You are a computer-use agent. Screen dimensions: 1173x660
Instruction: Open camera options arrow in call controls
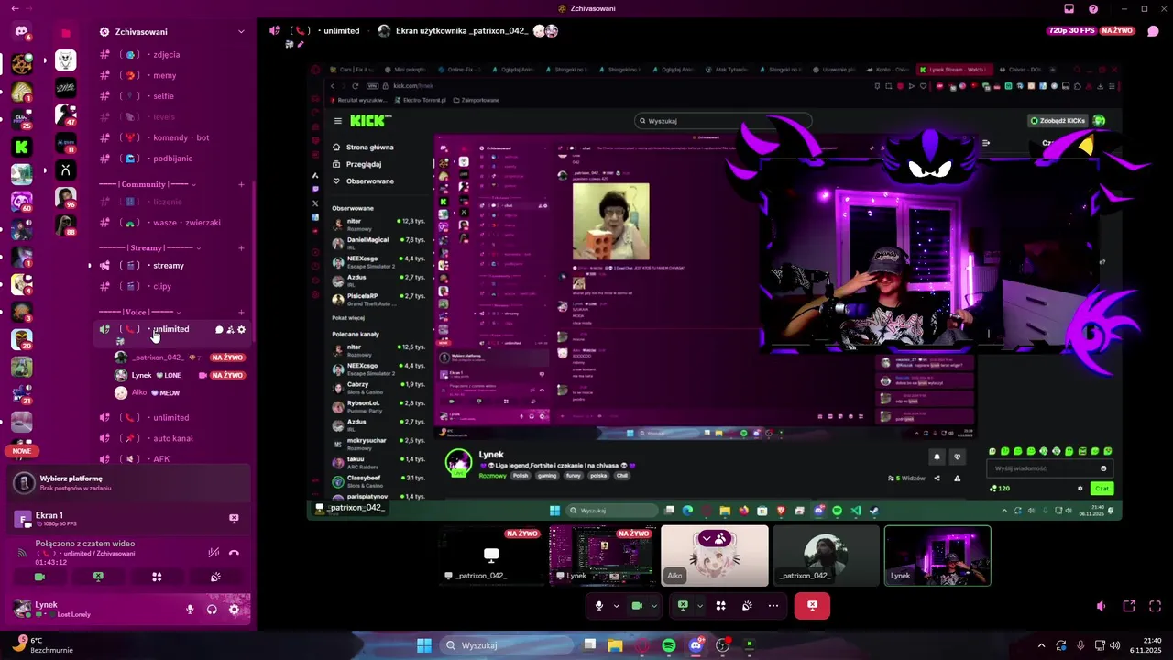tap(653, 606)
